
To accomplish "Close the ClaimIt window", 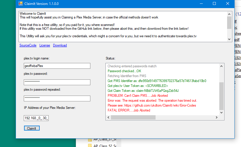I will click(x=228, y=3).
